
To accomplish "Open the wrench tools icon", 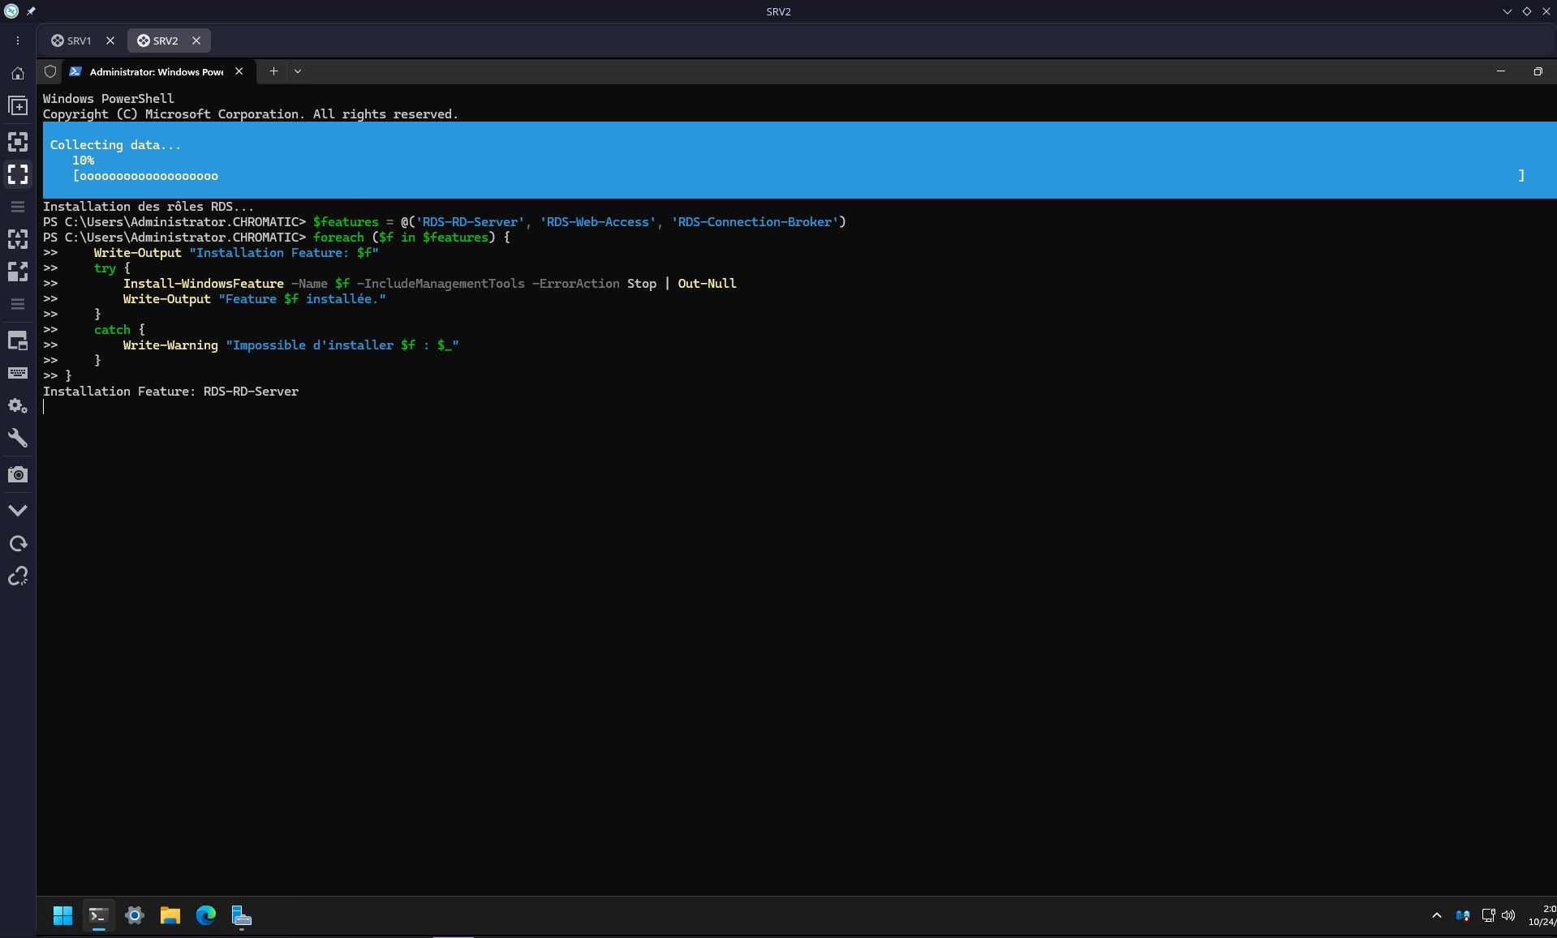I will click(18, 439).
